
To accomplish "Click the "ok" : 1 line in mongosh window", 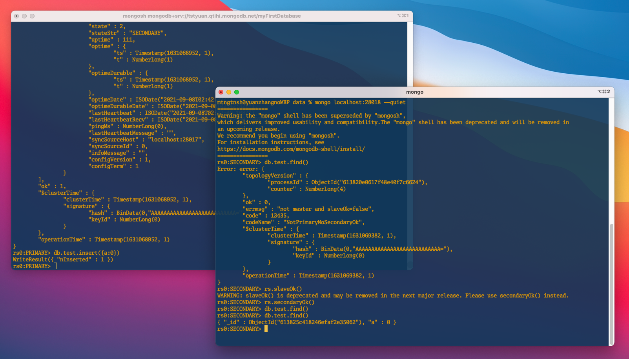I will pos(52,186).
